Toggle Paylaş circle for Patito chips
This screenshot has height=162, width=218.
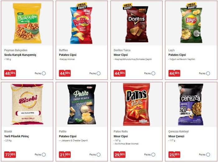(98, 154)
